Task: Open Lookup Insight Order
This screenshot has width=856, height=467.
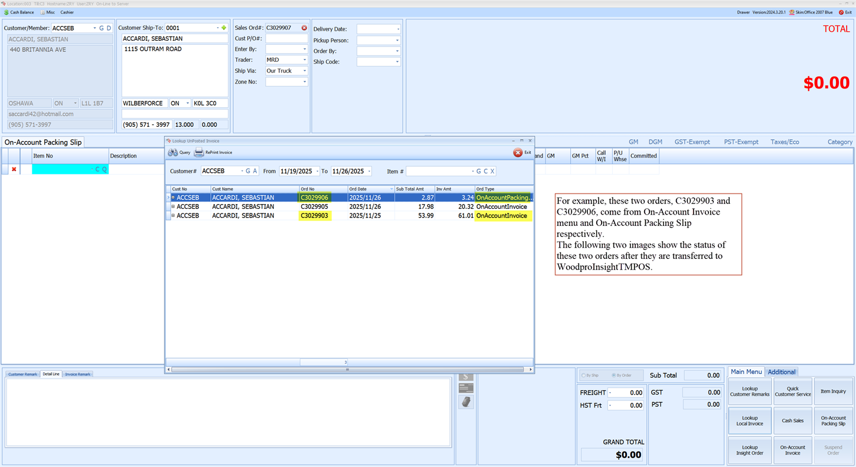Action: click(x=750, y=450)
